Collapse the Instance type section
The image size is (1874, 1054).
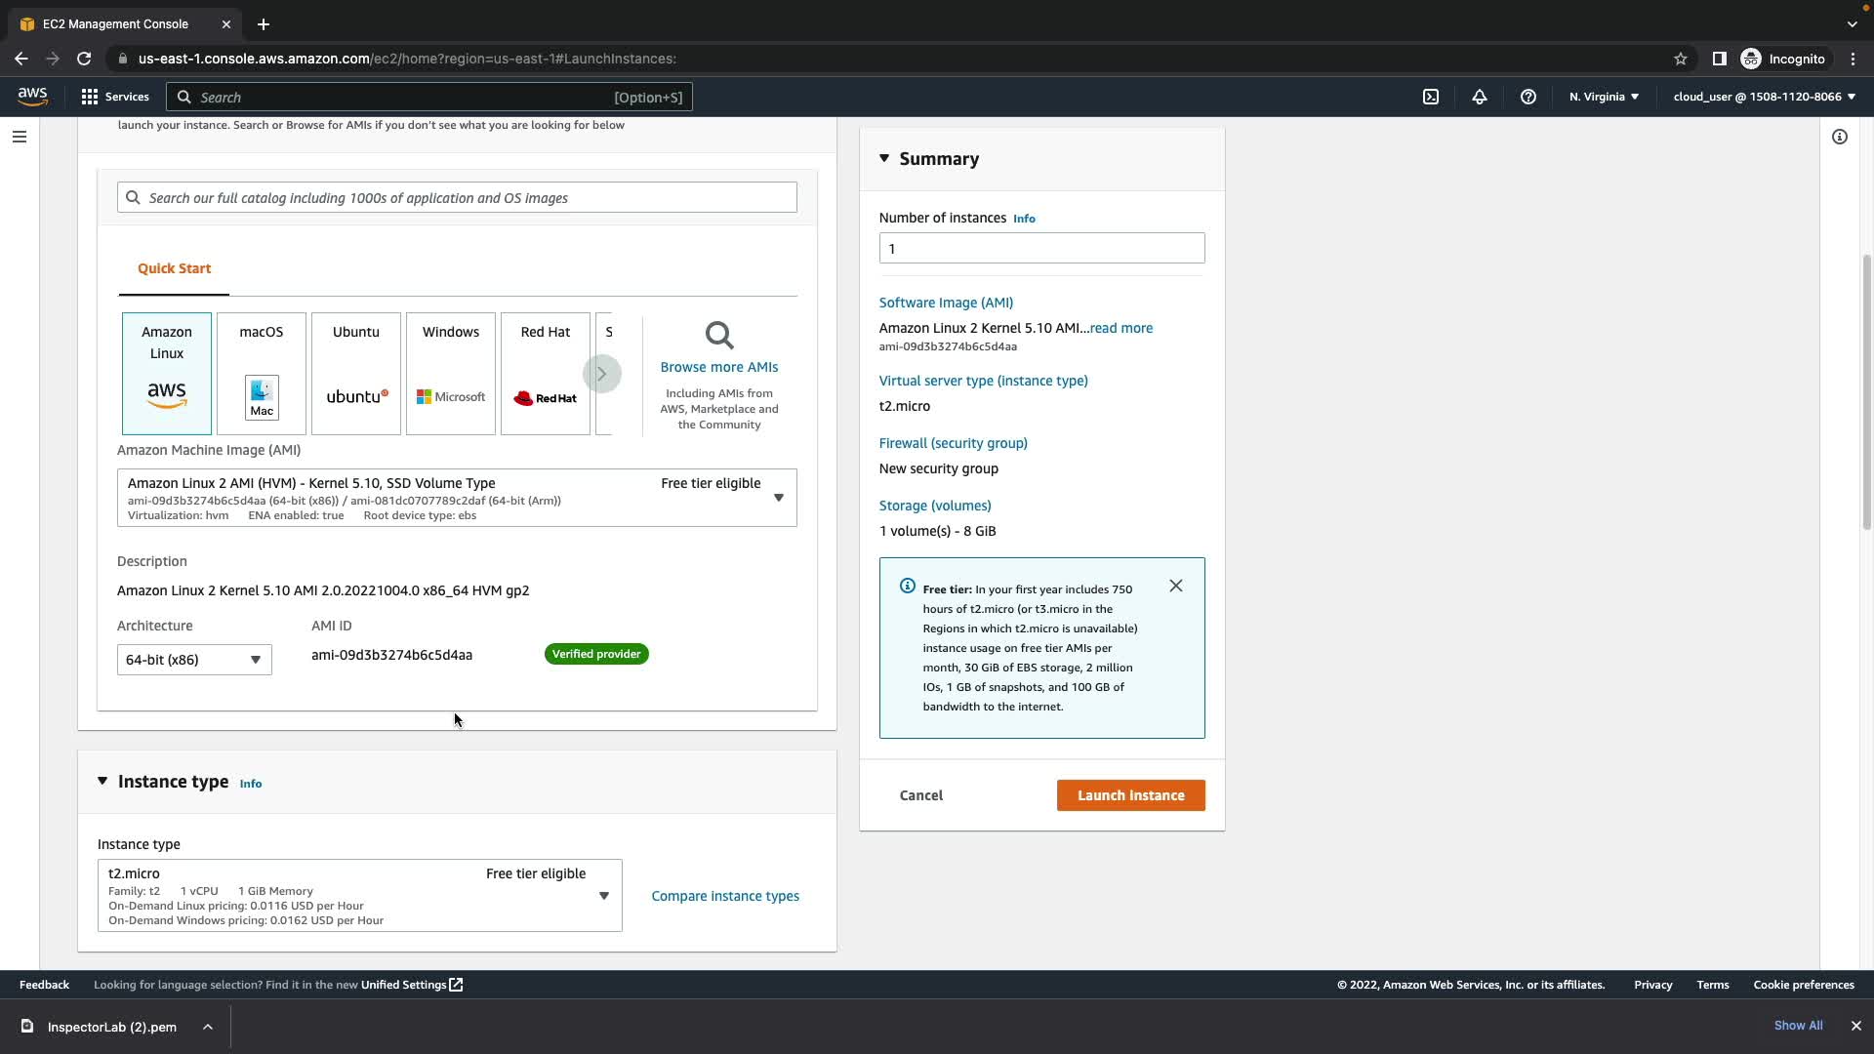tap(102, 781)
